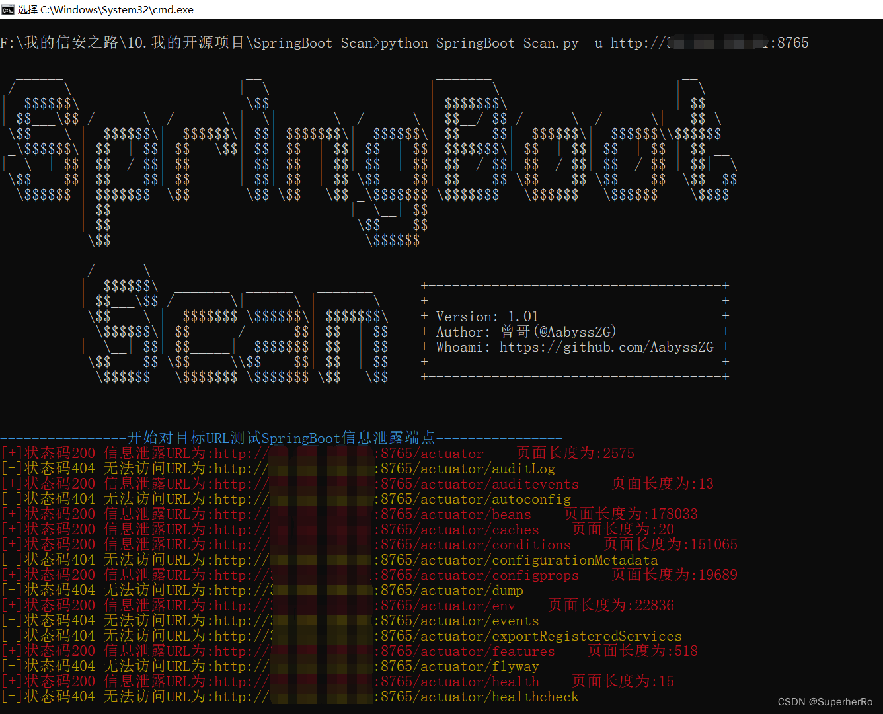Click '页面长度为:13'
Image resolution: width=883 pixels, height=714 pixels.
pyautogui.click(x=662, y=484)
